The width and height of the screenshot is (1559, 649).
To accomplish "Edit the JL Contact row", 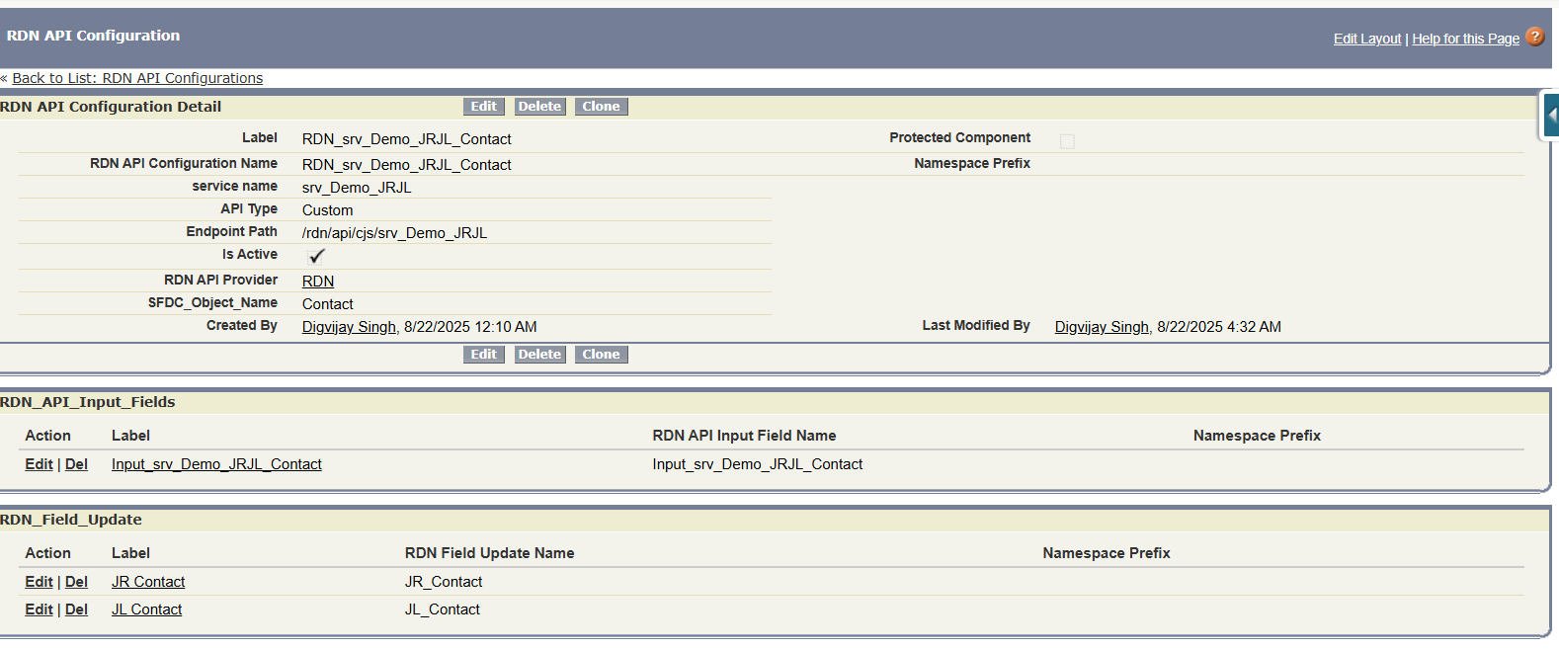I will tap(39, 609).
